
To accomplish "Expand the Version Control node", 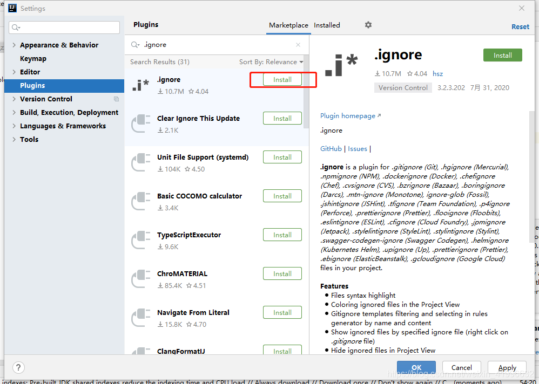I will point(14,99).
